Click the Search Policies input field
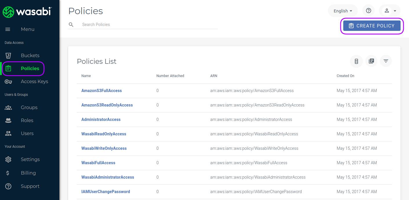The height and width of the screenshot is (200, 409). [148, 25]
